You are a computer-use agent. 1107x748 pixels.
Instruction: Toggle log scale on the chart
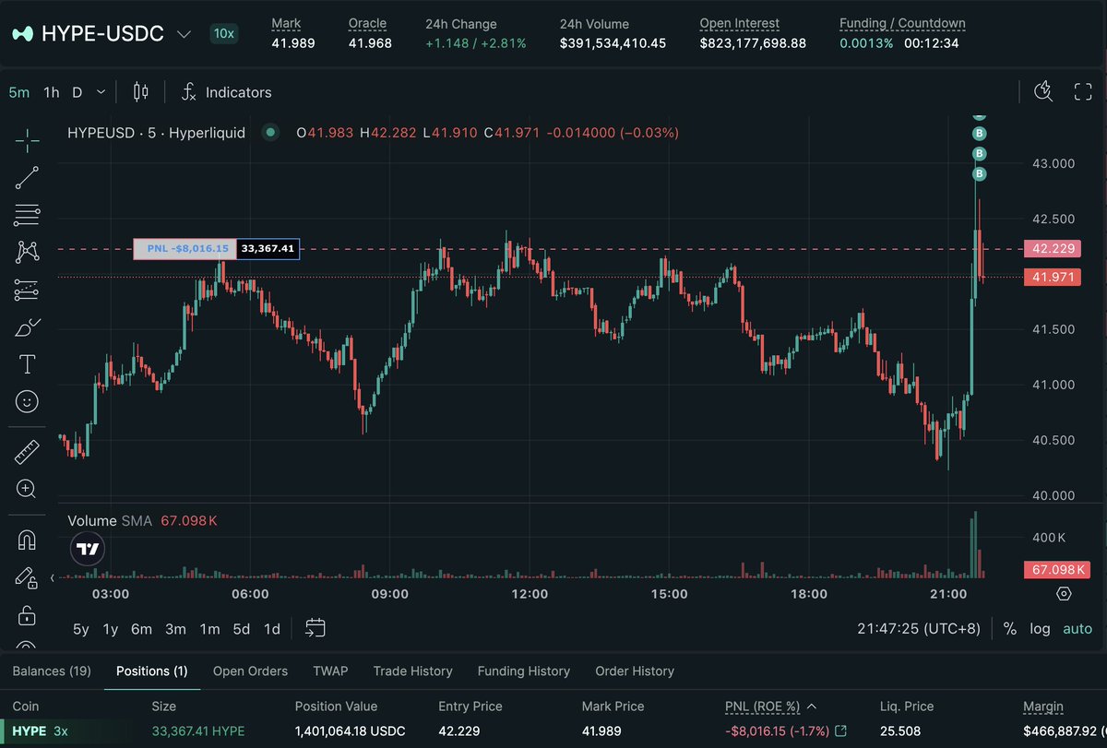pos(1040,629)
